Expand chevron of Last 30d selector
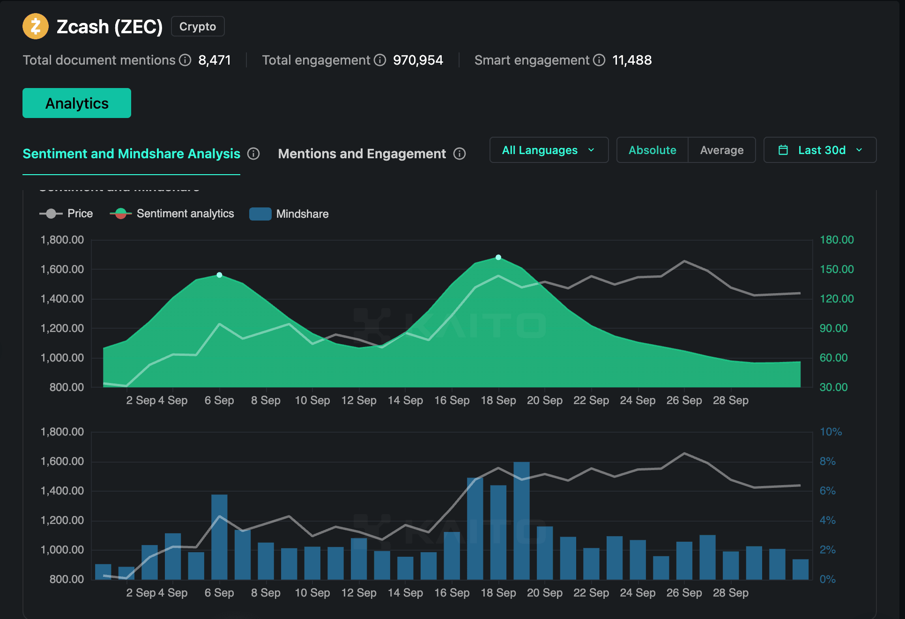 (859, 150)
